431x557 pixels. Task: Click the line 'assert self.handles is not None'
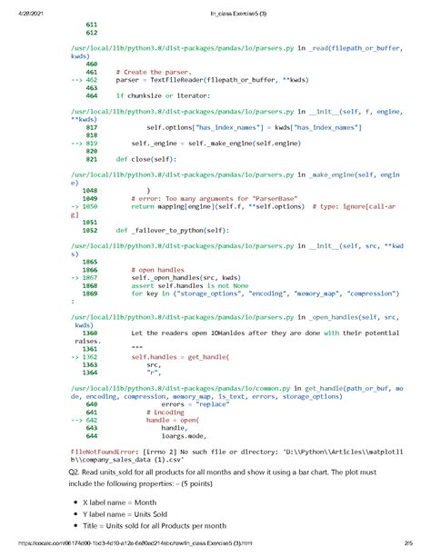pyautogui.click(x=190, y=285)
